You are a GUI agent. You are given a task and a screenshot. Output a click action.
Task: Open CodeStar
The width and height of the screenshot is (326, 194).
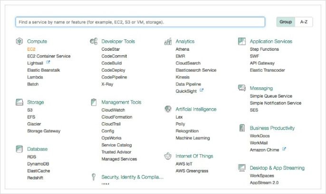point(111,49)
